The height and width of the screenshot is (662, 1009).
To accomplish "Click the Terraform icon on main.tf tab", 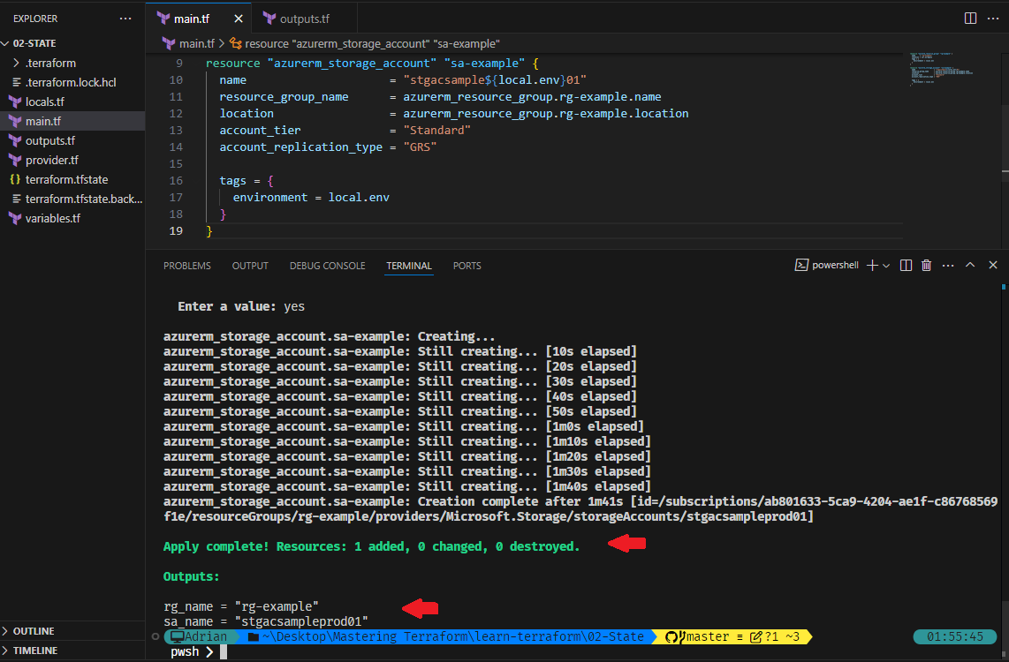I will click(163, 19).
